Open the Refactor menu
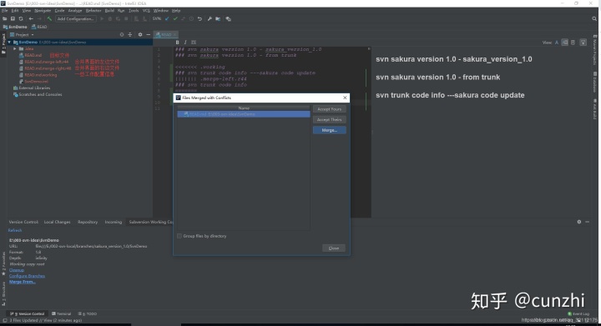601x326 pixels. point(93,11)
